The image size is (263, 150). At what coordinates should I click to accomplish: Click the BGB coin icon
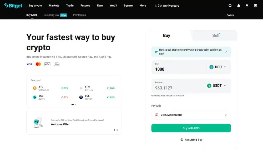pos(34,97)
